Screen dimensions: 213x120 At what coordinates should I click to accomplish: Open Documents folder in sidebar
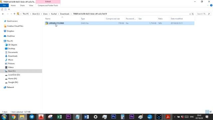click(13, 52)
